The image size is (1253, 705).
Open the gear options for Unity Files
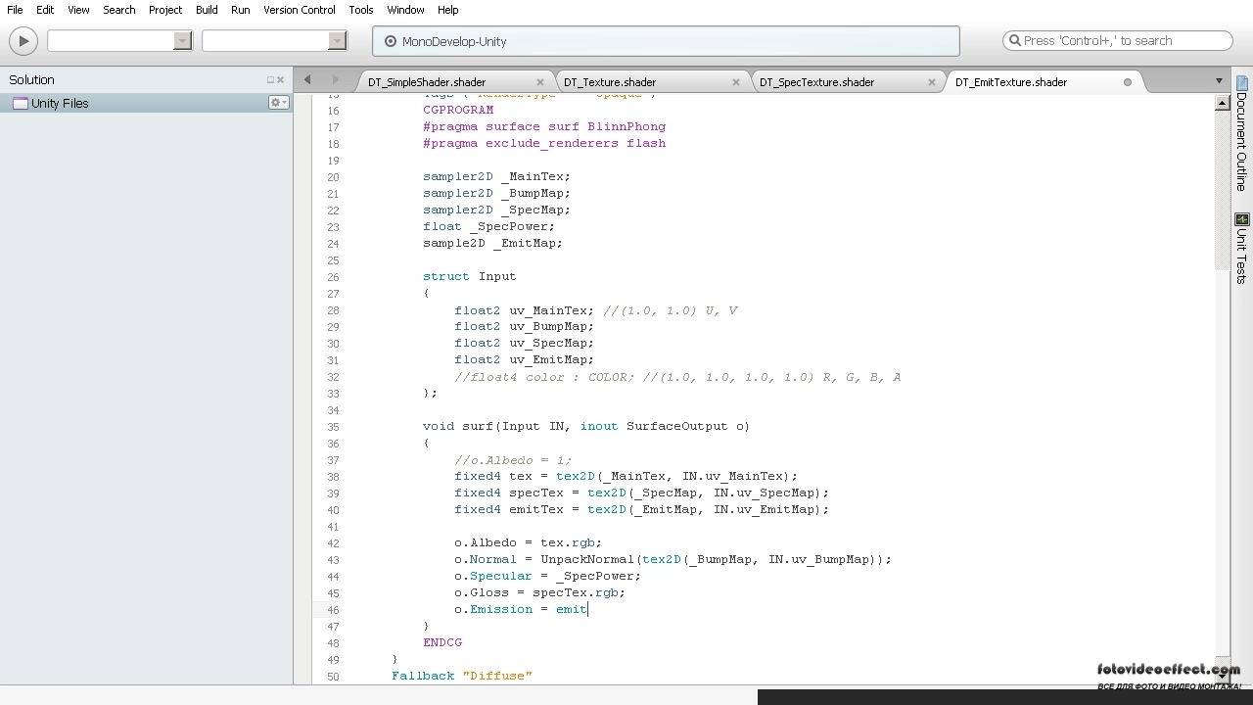point(279,103)
